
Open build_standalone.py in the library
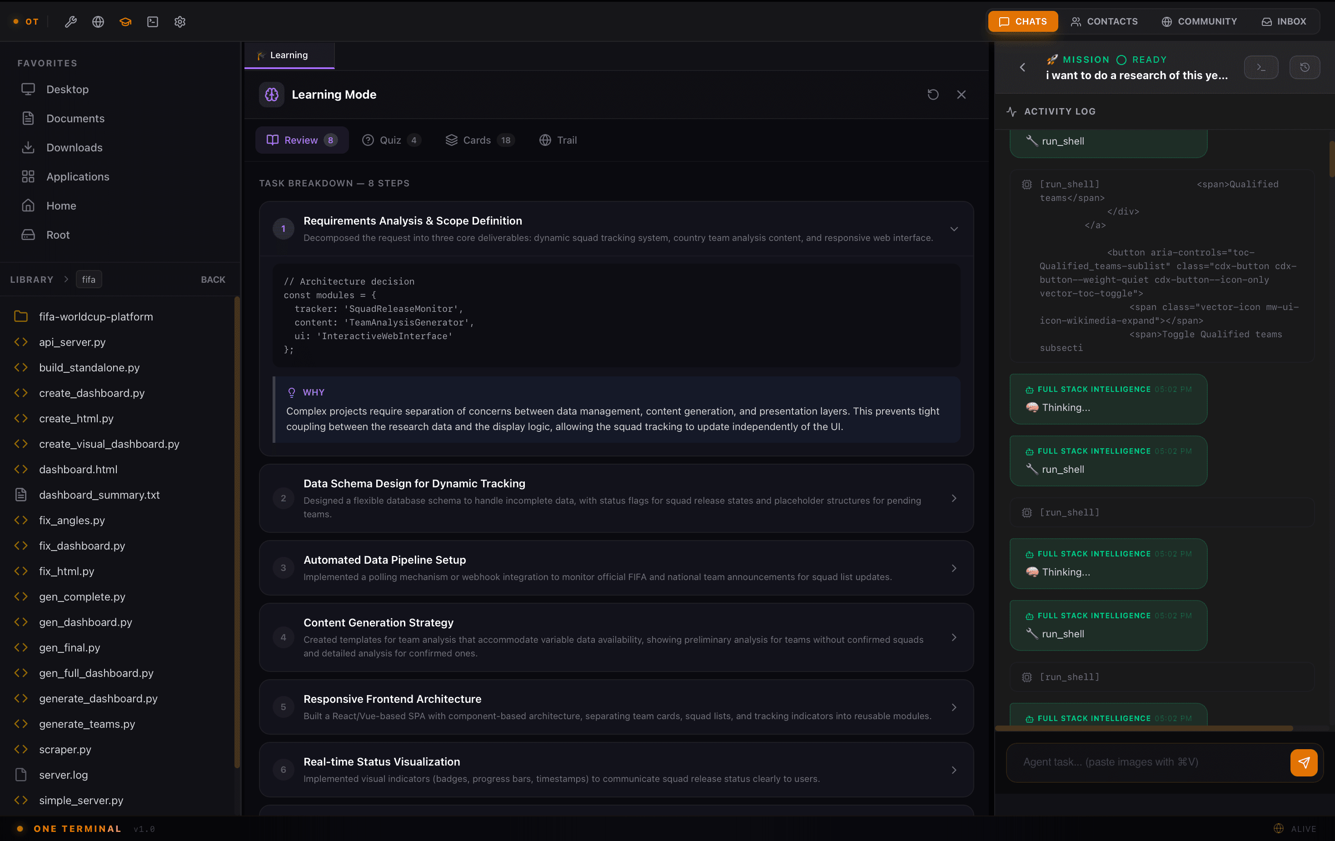pos(89,368)
